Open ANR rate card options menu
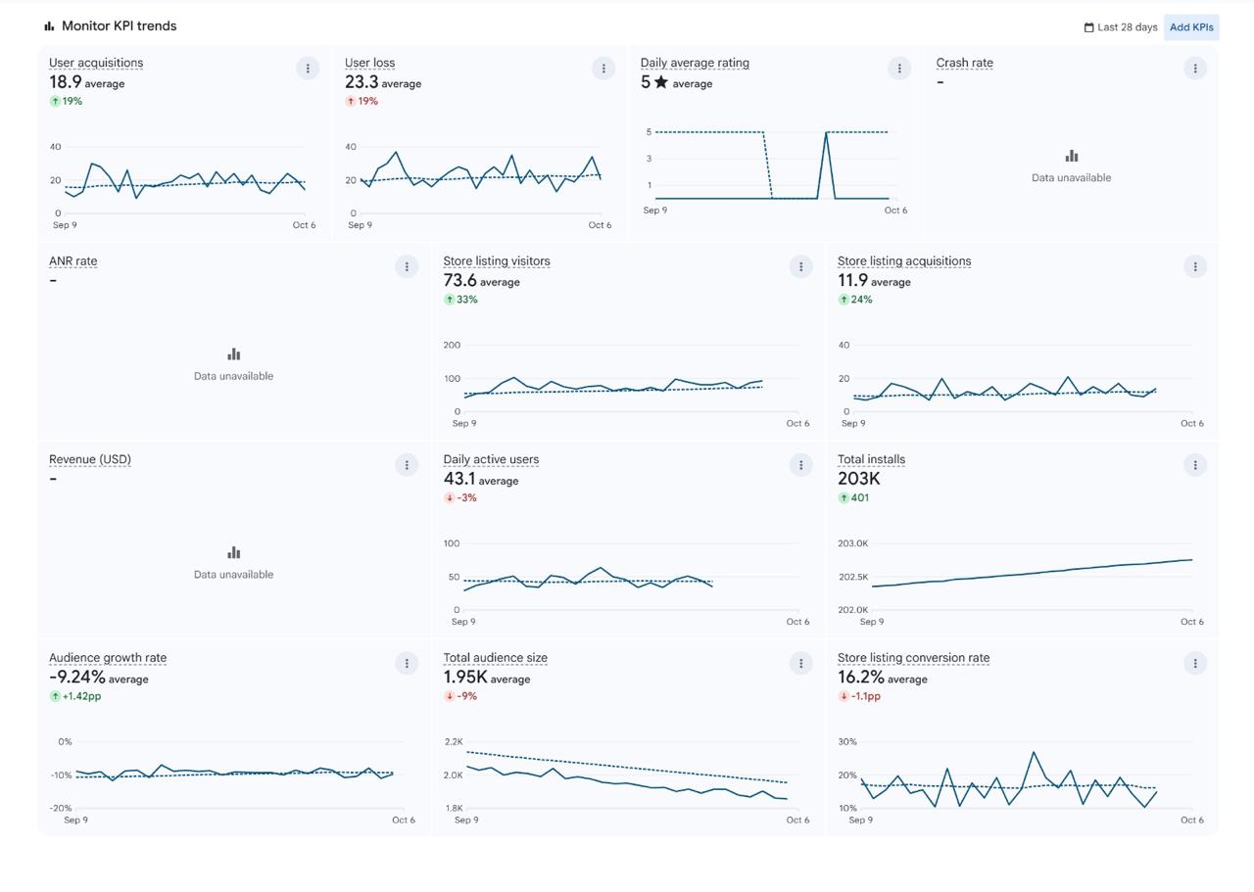Viewport: 1254px width, 892px height. pos(407,266)
